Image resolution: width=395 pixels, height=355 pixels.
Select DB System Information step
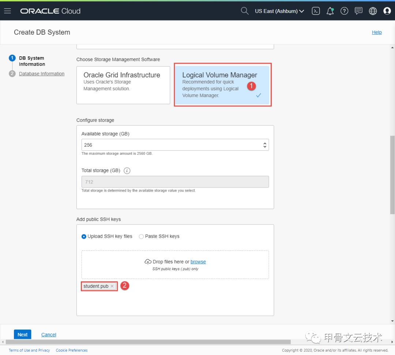click(32, 61)
